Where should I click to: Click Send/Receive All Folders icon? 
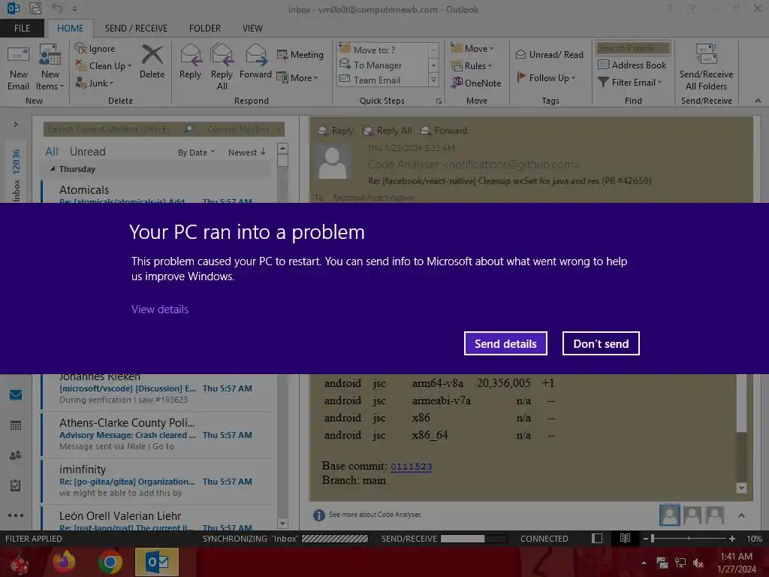coord(706,54)
